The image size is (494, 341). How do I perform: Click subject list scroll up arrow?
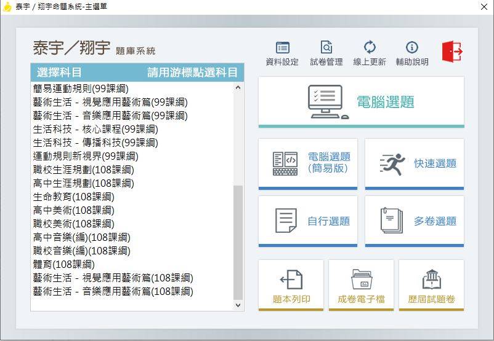238,88
